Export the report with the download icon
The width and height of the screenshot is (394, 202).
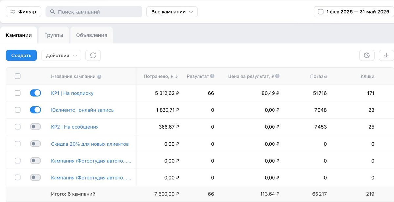(387, 55)
